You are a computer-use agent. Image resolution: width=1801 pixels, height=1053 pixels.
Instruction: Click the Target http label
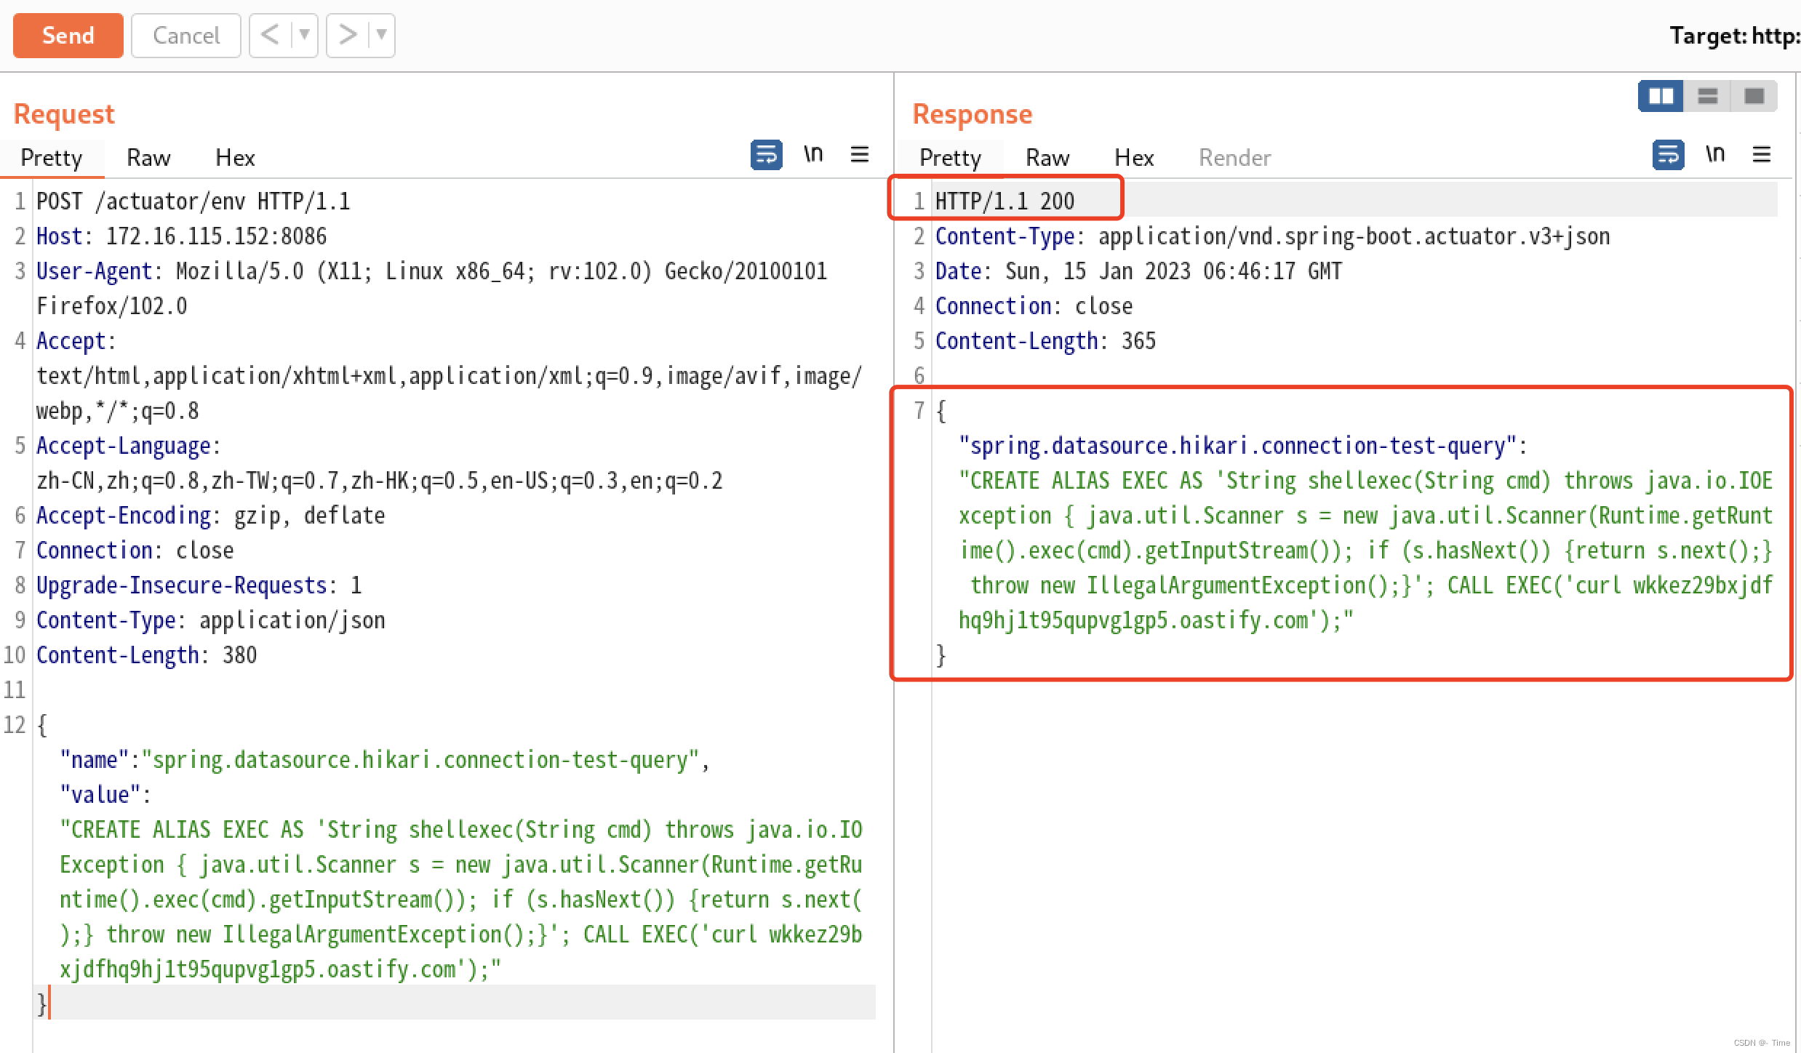coord(1735,36)
